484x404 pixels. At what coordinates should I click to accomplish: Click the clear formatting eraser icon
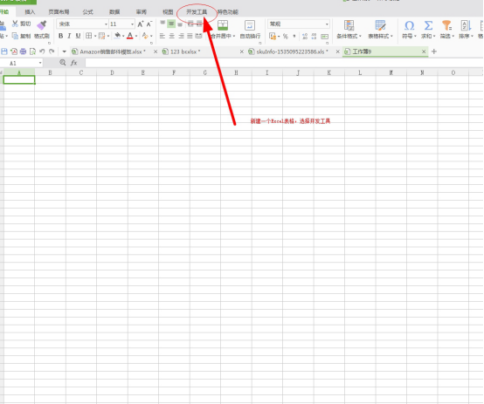click(x=145, y=36)
